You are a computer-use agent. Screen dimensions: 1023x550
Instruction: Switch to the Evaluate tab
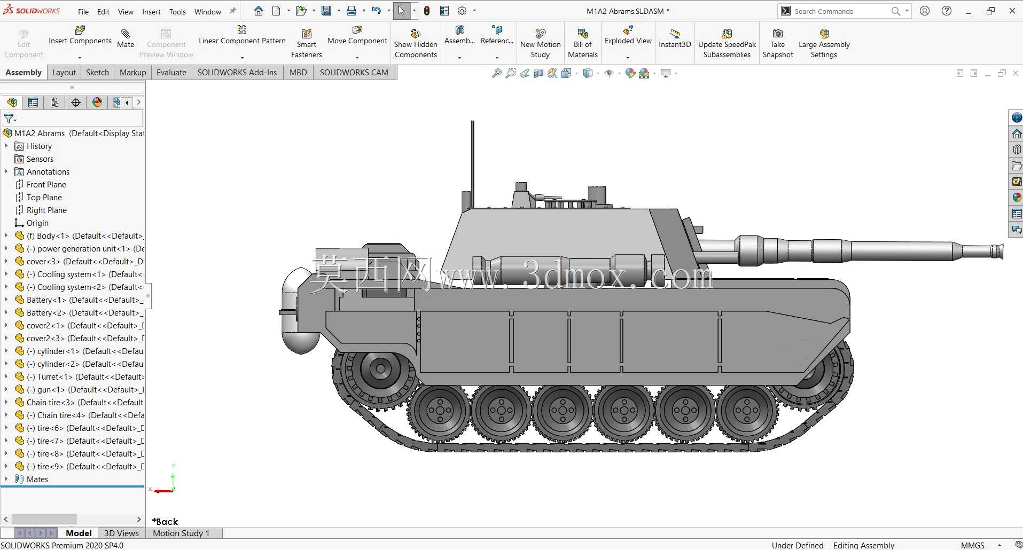click(171, 73)
